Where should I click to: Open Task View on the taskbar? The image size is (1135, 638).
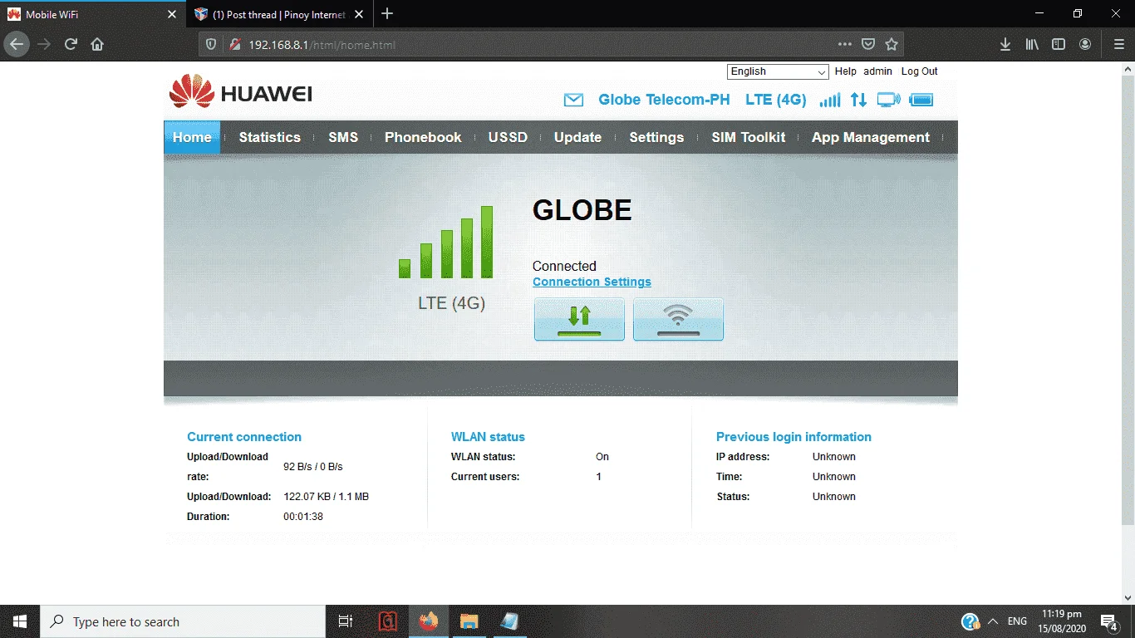(346, 621)
